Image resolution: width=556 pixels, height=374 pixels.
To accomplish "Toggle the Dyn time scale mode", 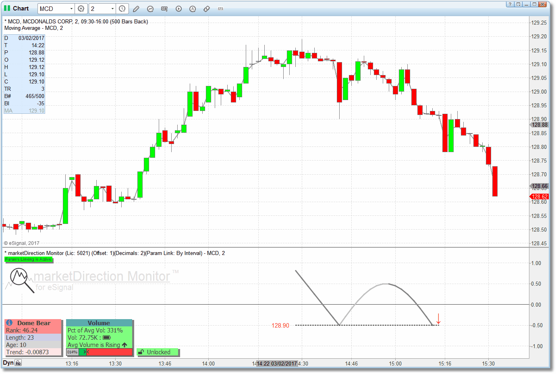I will click(x=8, y=363).
